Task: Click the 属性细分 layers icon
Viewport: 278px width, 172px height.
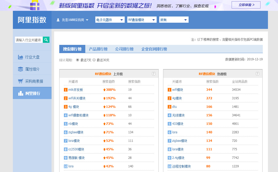Action: 20,69
